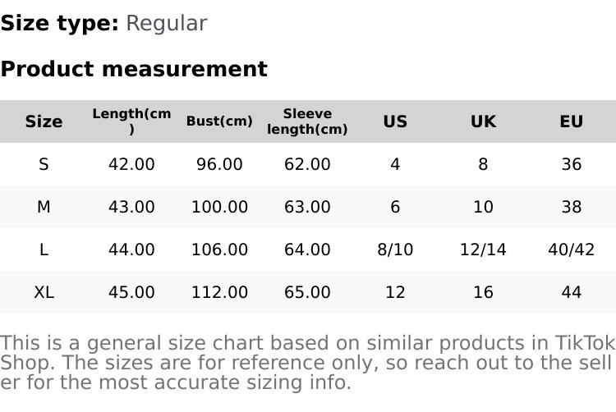
Task: Select the EU column header
Action: tap(571, 121)
